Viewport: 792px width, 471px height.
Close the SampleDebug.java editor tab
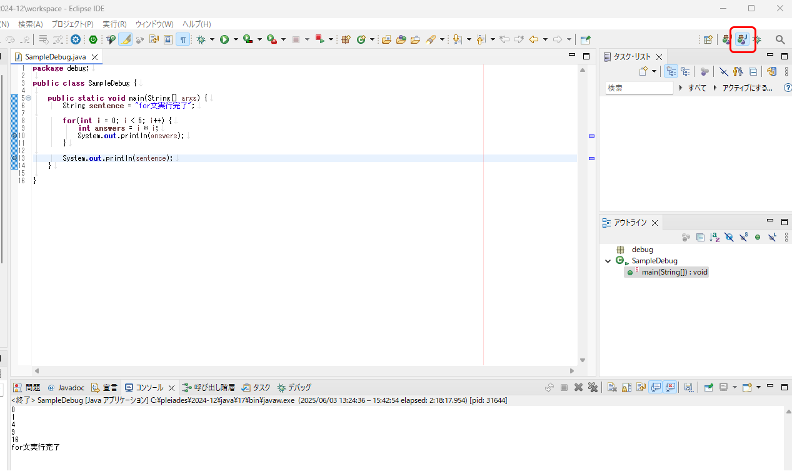pyautogui.click(x=95, y=57)
